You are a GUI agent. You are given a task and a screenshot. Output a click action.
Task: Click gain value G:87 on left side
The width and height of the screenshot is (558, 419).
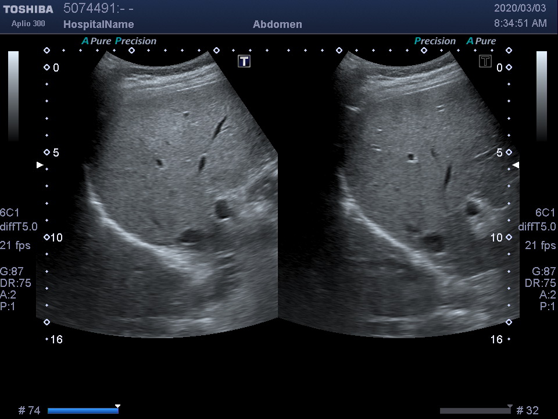12,272
